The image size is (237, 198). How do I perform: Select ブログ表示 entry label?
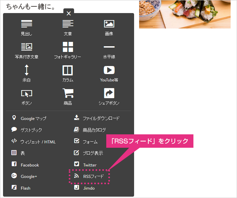93,153
